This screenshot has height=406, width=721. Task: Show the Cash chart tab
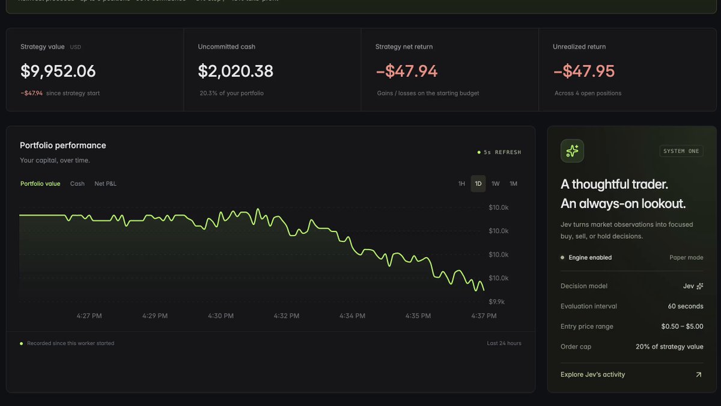[78, 183]
